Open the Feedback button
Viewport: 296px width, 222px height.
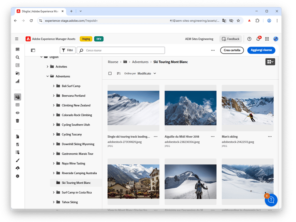coord(231,39)
